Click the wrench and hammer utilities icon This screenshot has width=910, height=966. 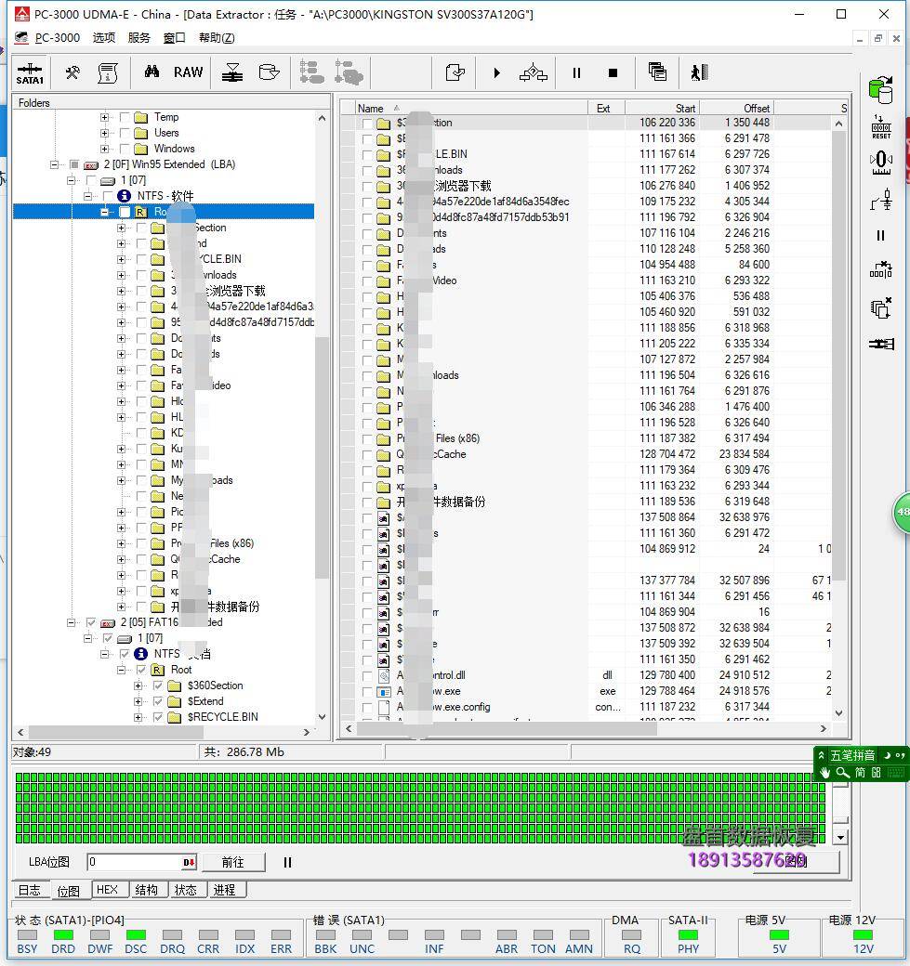click(72, 72)
